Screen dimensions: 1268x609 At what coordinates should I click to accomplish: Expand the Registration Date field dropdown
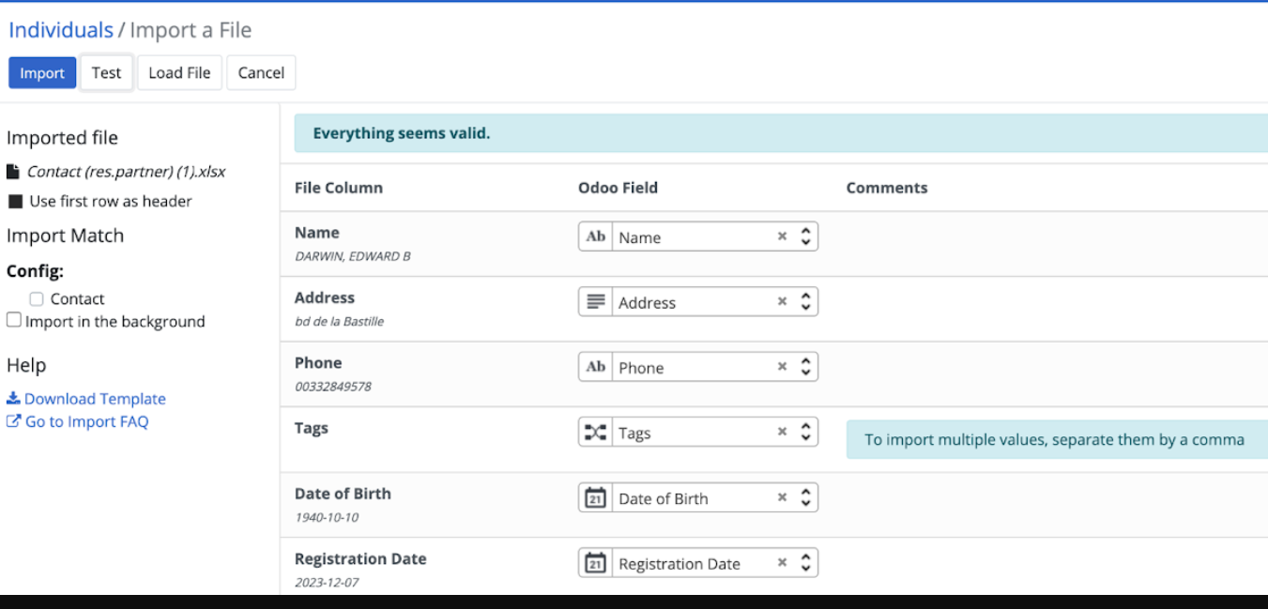[x=805, y=562]
